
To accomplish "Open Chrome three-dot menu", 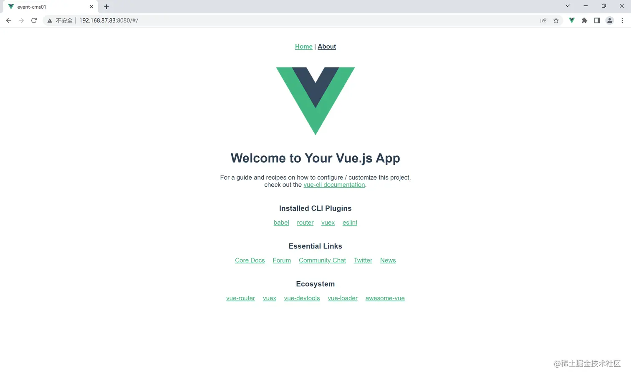I will click(622, 20).
